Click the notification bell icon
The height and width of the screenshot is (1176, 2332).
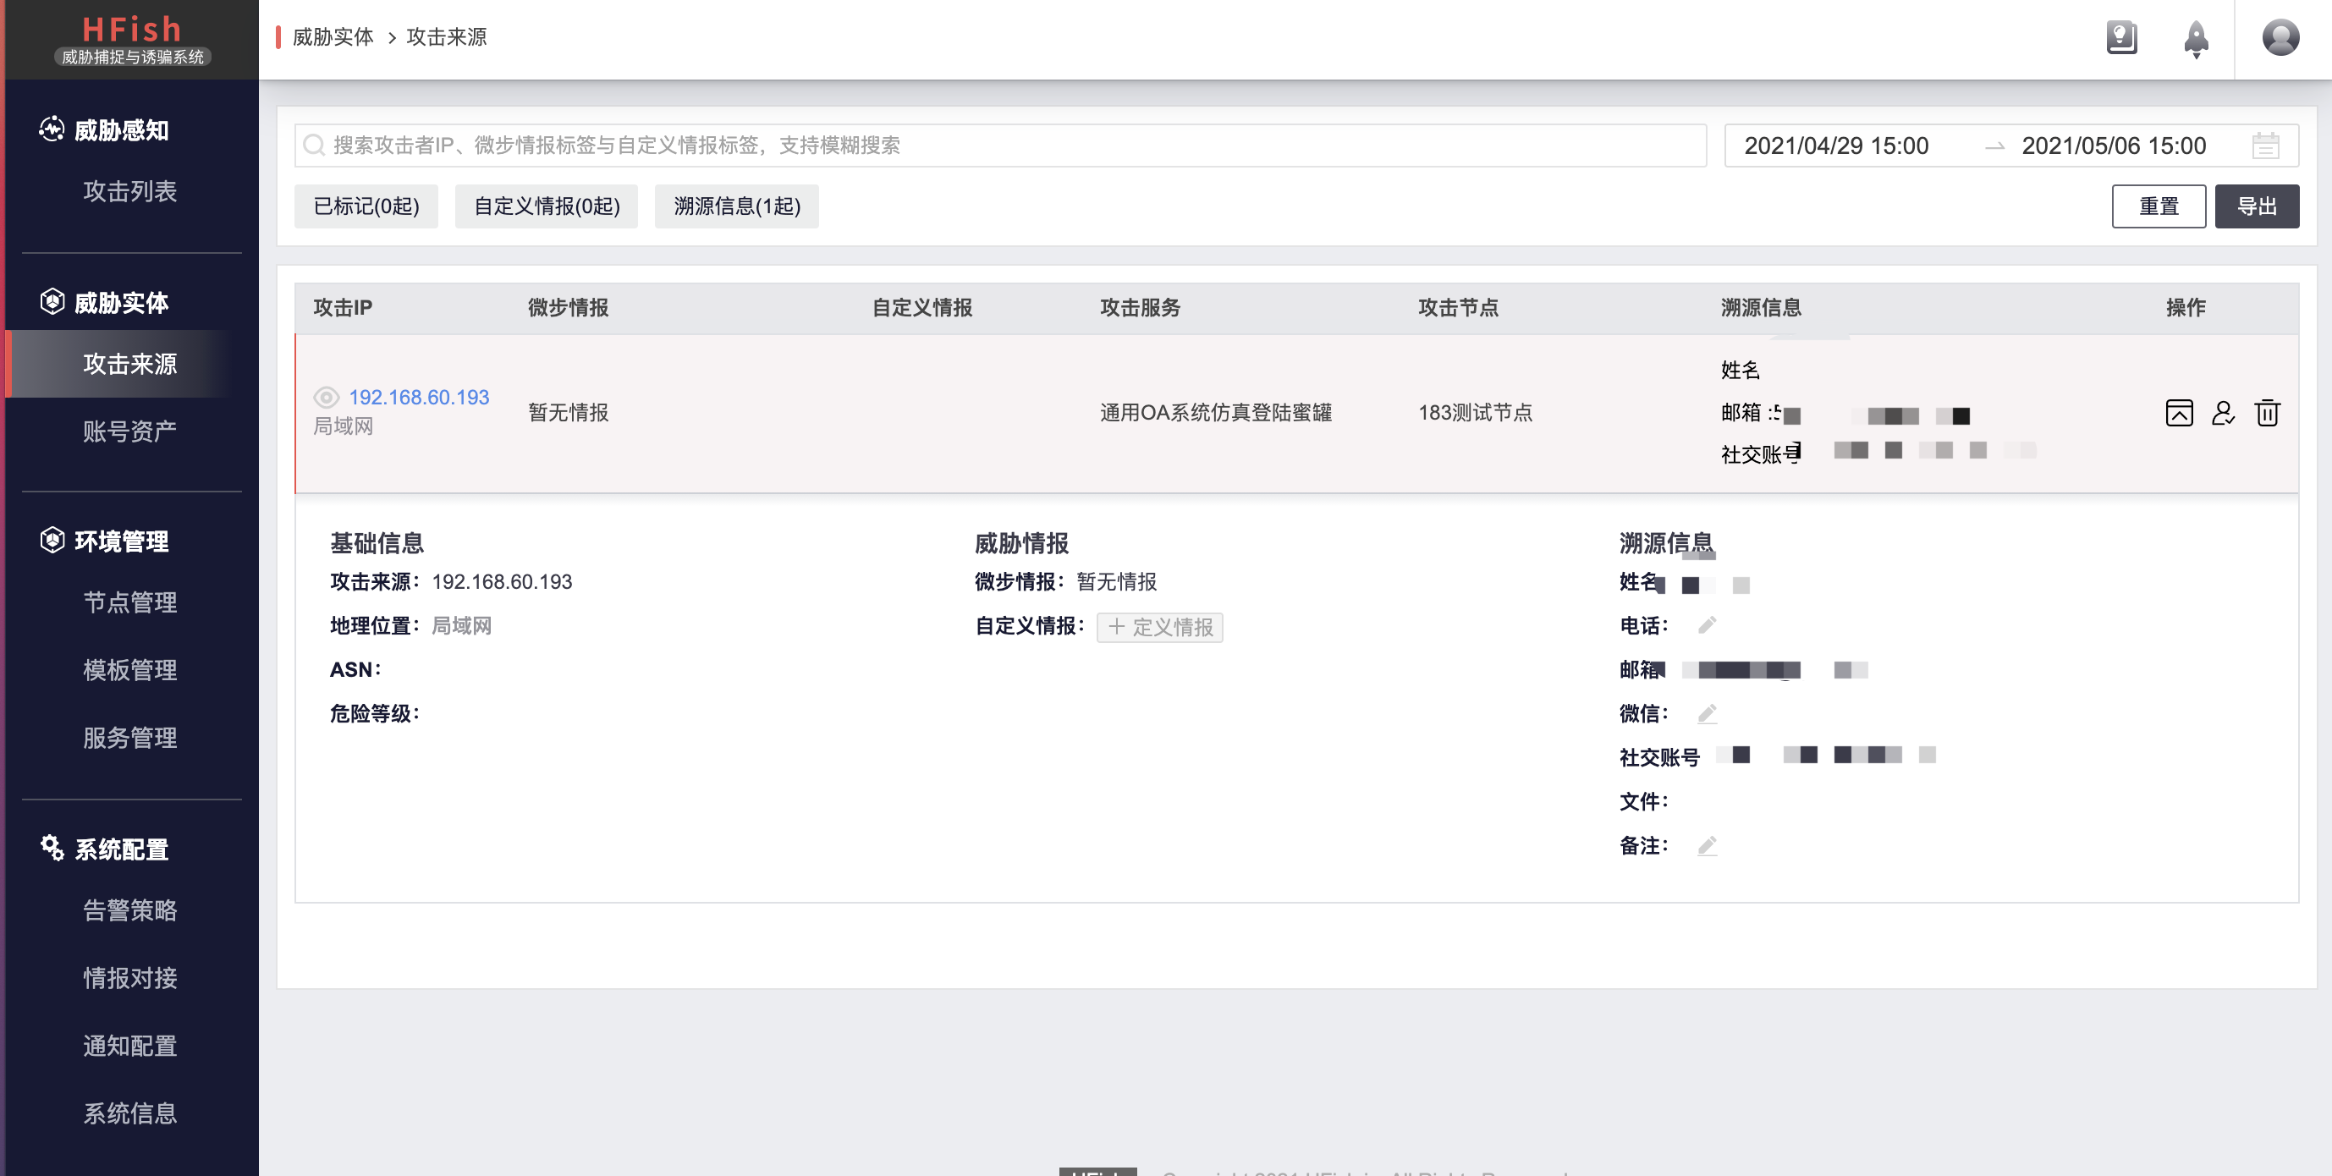(x=2195, y=38)
